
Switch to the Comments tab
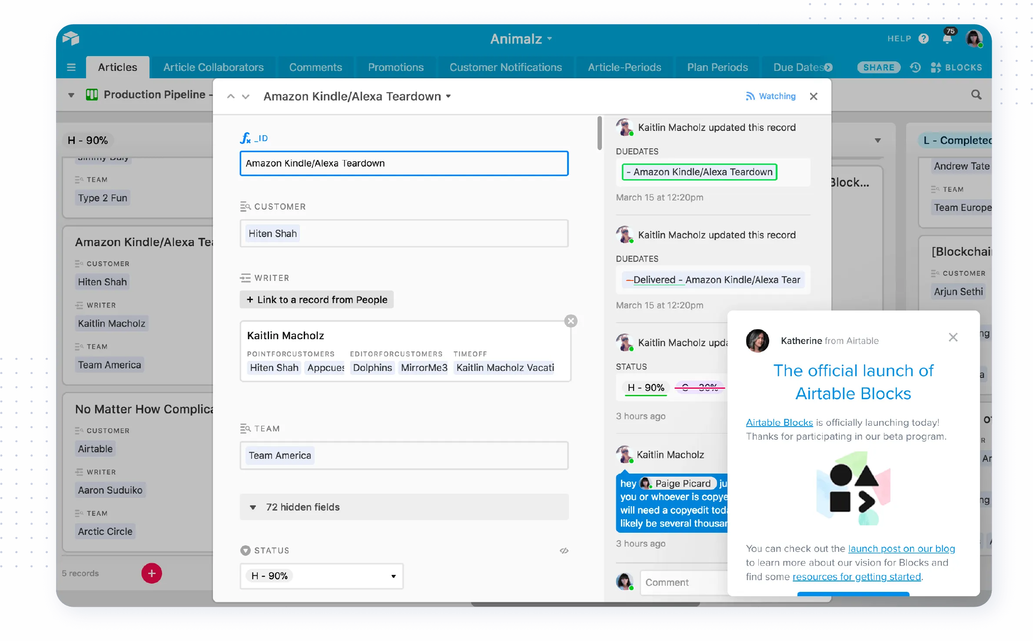[316, 67]
